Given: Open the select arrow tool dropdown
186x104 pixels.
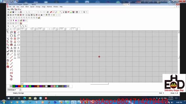Looking at the screenshot, I should point(9,9).
